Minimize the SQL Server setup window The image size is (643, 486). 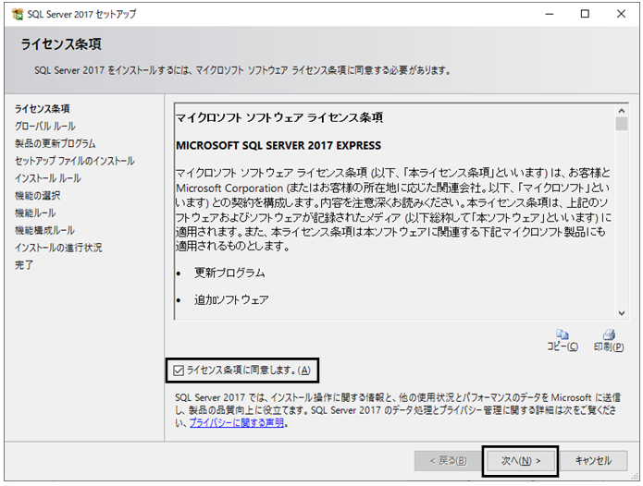(x=550, y=14)
